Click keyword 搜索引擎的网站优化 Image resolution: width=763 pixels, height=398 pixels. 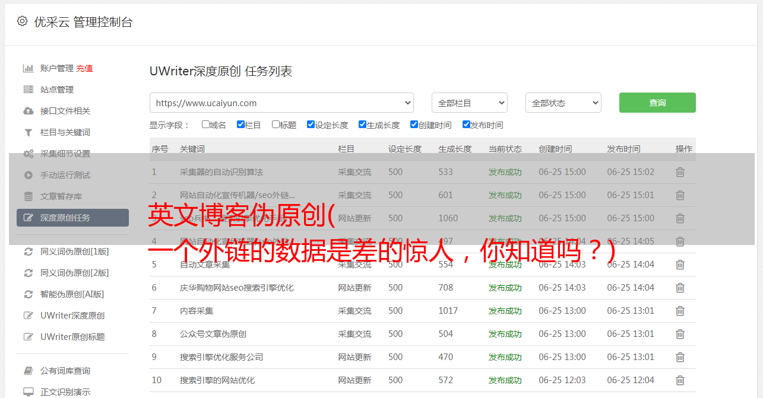[217, 380]
